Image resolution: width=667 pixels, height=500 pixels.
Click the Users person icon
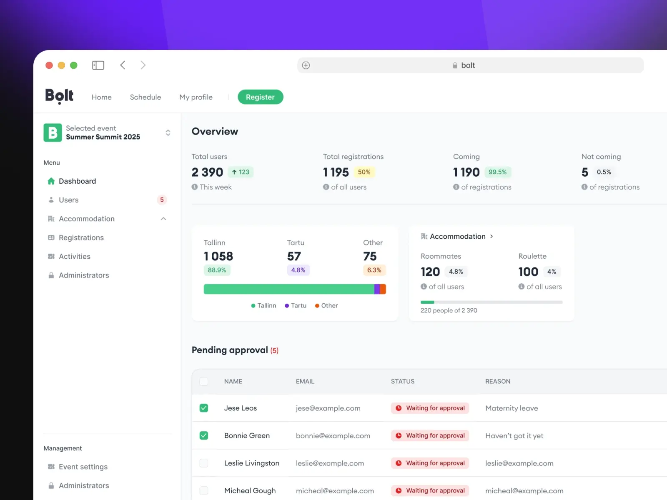(x=51, y=200)
